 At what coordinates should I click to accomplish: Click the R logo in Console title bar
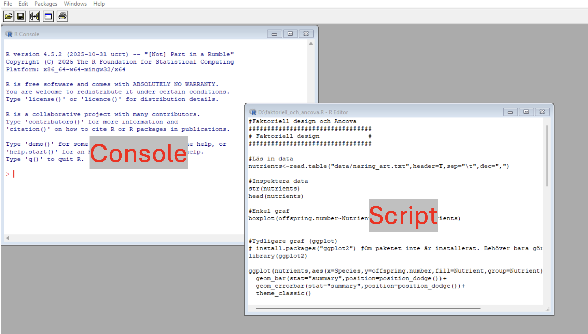(x=9, y=34)
